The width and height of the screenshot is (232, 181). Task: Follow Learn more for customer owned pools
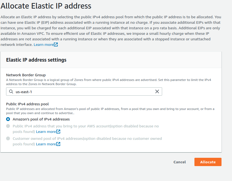point(46,144)
